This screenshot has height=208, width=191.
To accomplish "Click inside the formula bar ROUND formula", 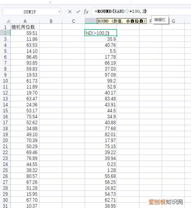I will 120,12.
